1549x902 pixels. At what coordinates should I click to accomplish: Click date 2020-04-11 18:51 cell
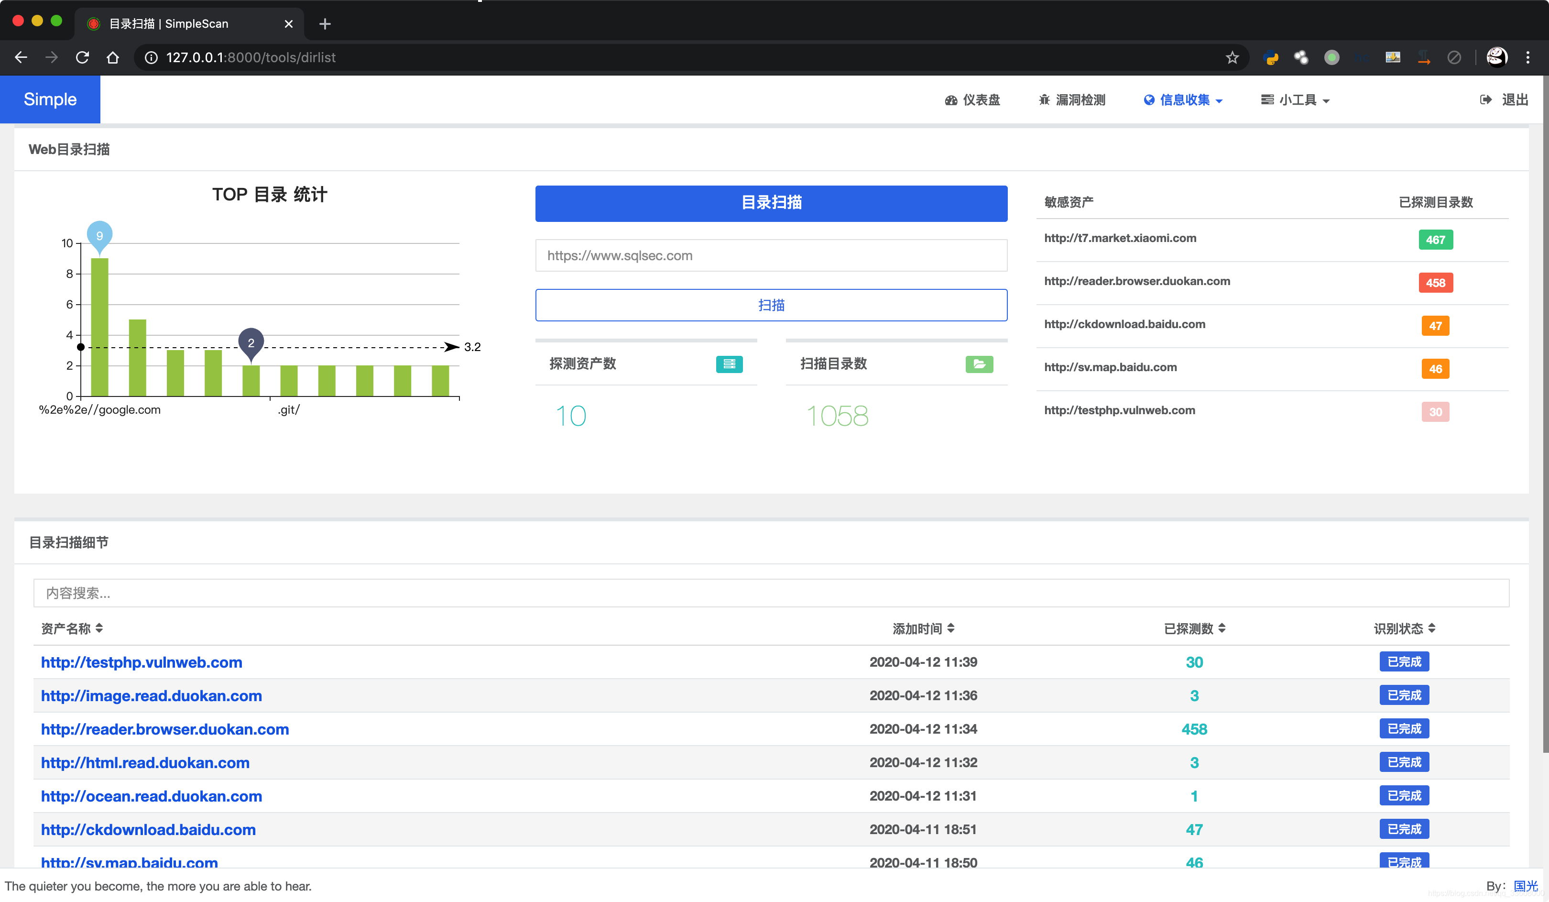[x=923, y=829]
